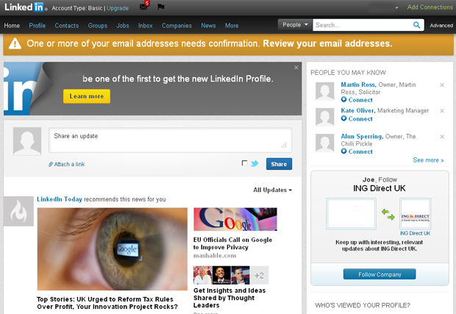
Task: Open the Groups menu
Action: (98, 26)
